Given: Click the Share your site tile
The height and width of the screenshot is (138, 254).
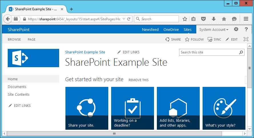Looking at the screenshot, I should click(87, 108).
